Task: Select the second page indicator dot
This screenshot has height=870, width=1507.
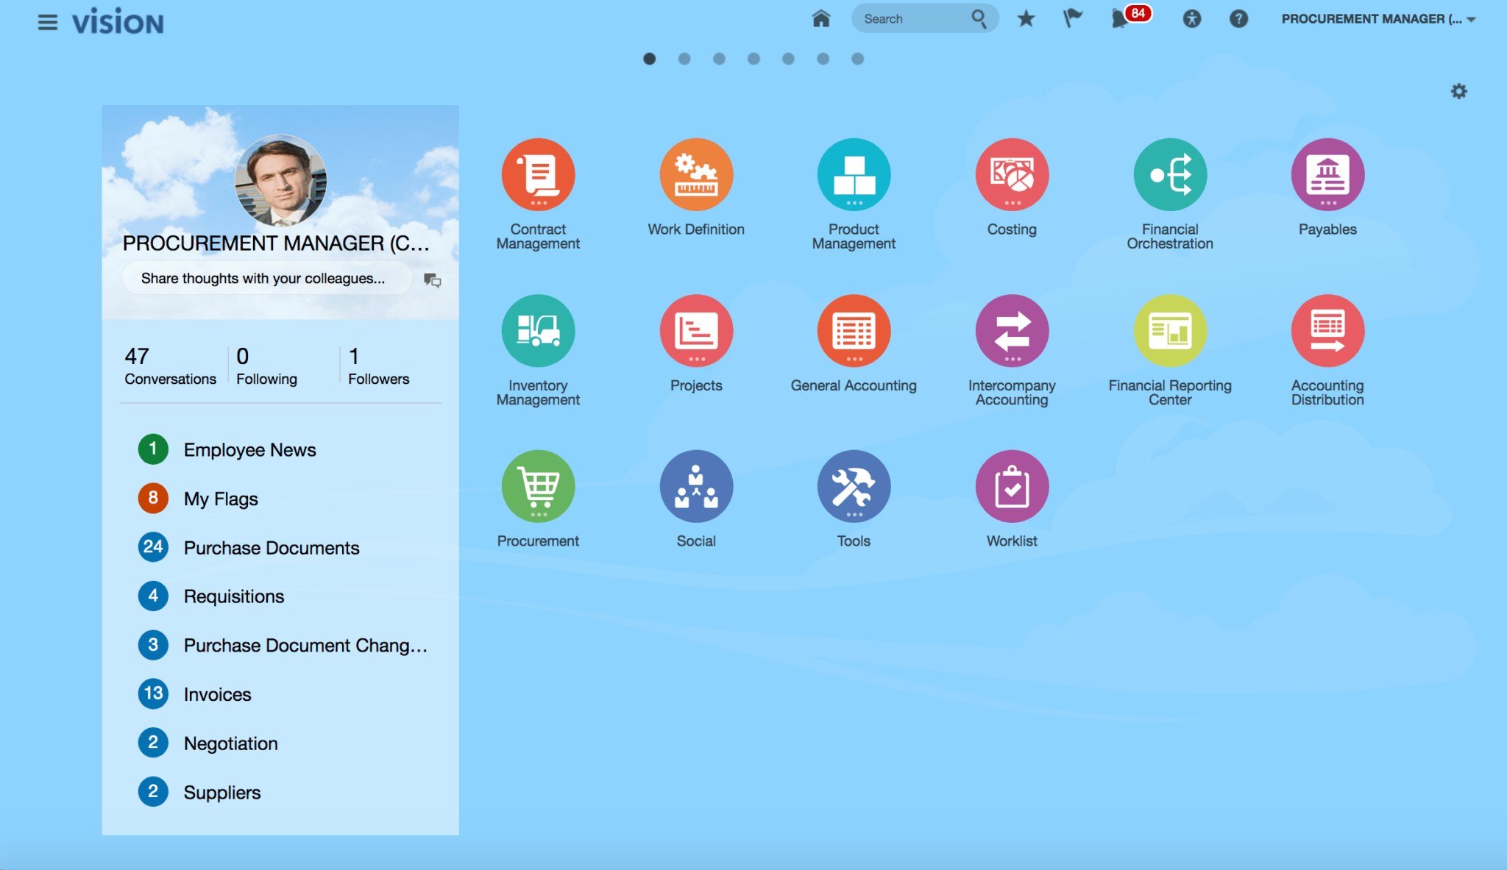Action: coord(684,59)
